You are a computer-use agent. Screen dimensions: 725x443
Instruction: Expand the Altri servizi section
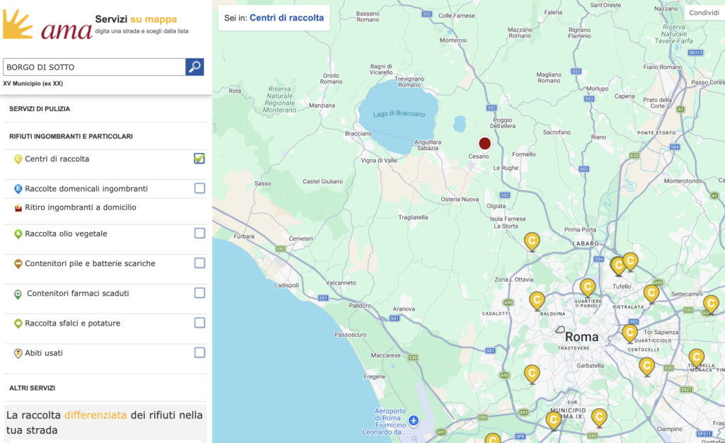tap(32, 388)
